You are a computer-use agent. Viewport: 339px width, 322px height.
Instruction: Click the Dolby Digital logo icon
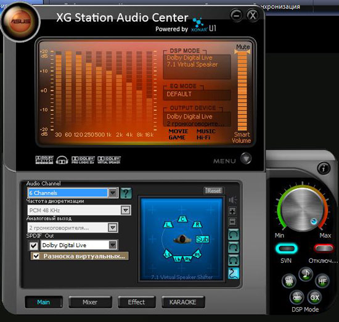click(x=44, y=160)
